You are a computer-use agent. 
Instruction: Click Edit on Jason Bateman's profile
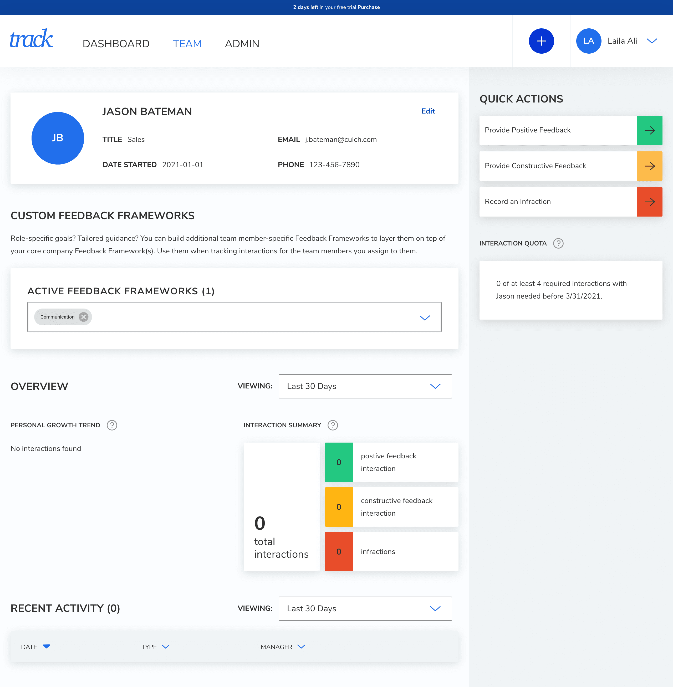click(428, 111)
